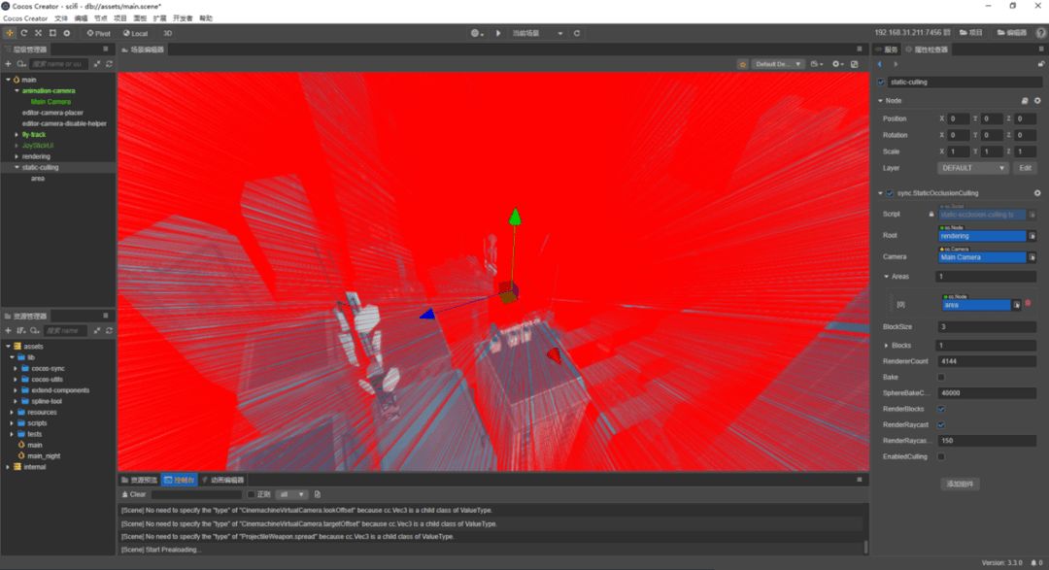The image size is (1049, 570).
Task: Enable the EnabledCulling checkbox
Action: tap(941, 456)
